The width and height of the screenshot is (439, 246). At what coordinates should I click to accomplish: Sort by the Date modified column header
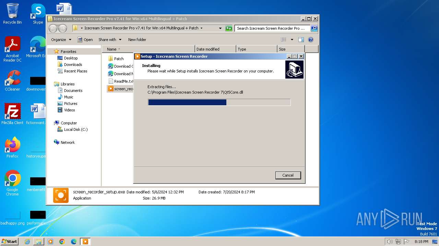(x=215, y=49)
